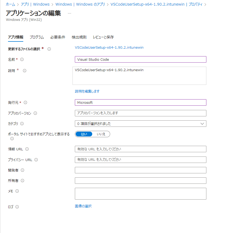Click the 説明 description text box
This screenshot has height=233, width=239.
(x=139, y=76)
